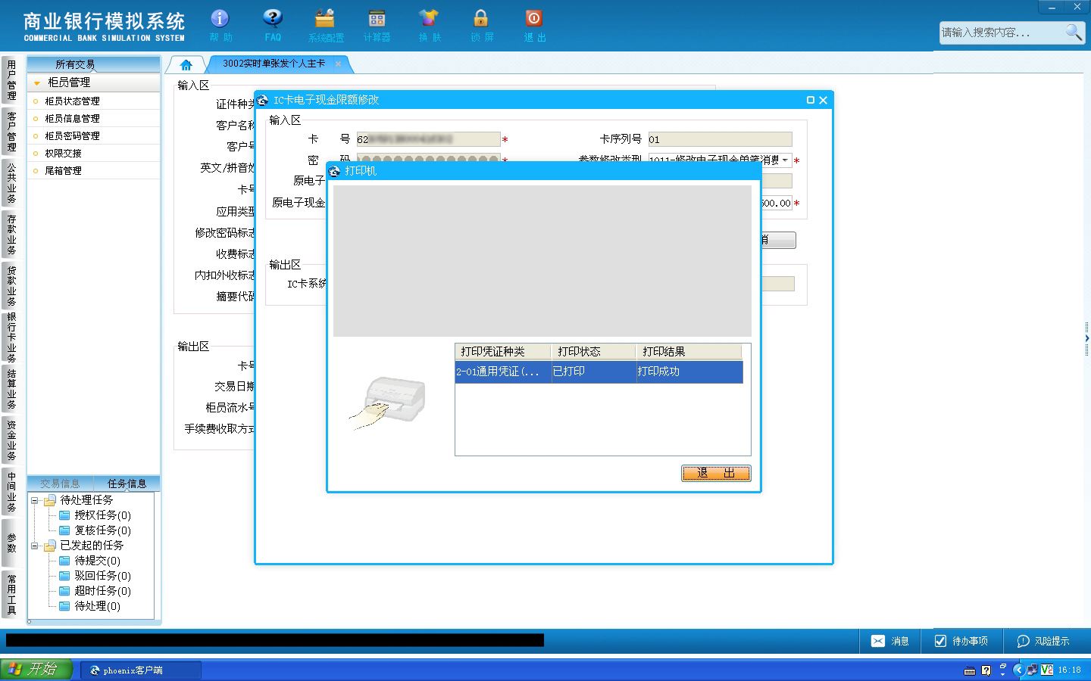Viewport: 1091px width, 681px height.
Task: Open the 常用工具 side tab
Action: pyautogui.click(x=11, y=594)
